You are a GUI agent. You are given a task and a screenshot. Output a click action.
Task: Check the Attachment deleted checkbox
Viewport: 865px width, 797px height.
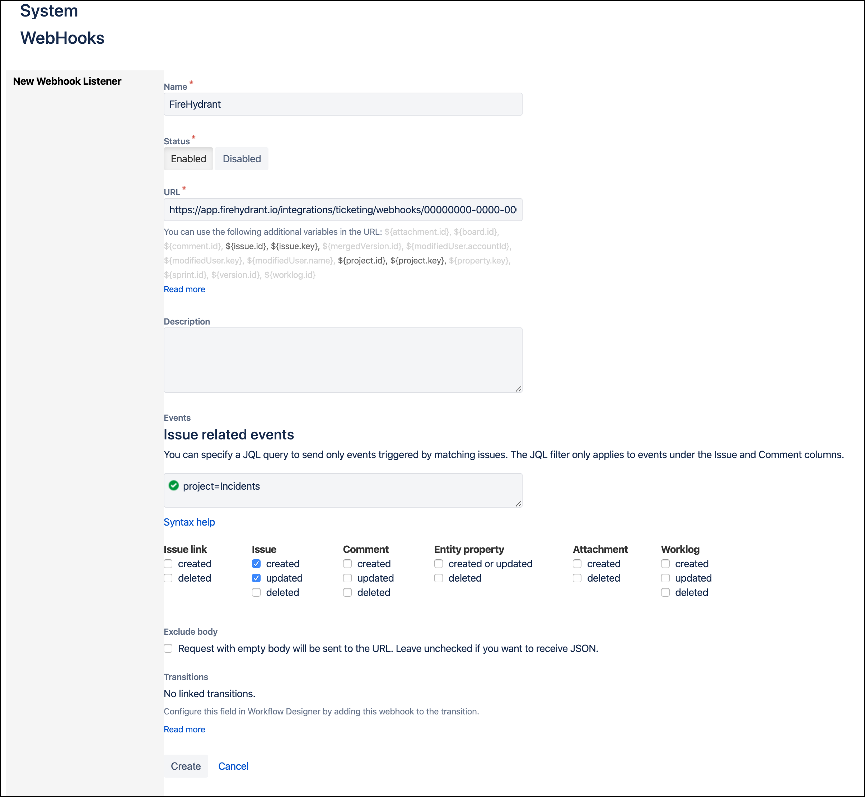pyautogui.click(x=578, y=578)
